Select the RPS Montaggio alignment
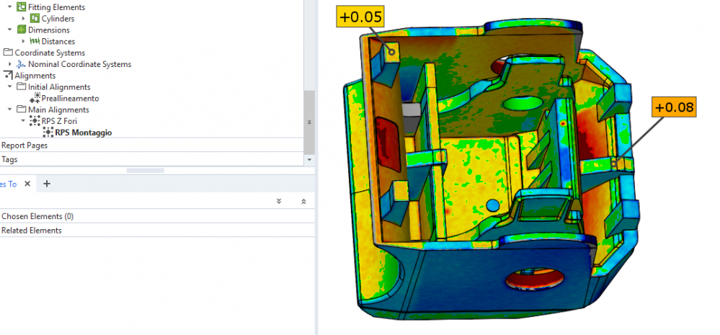Screen dimensions: 720x335 (x=84, y=133)
